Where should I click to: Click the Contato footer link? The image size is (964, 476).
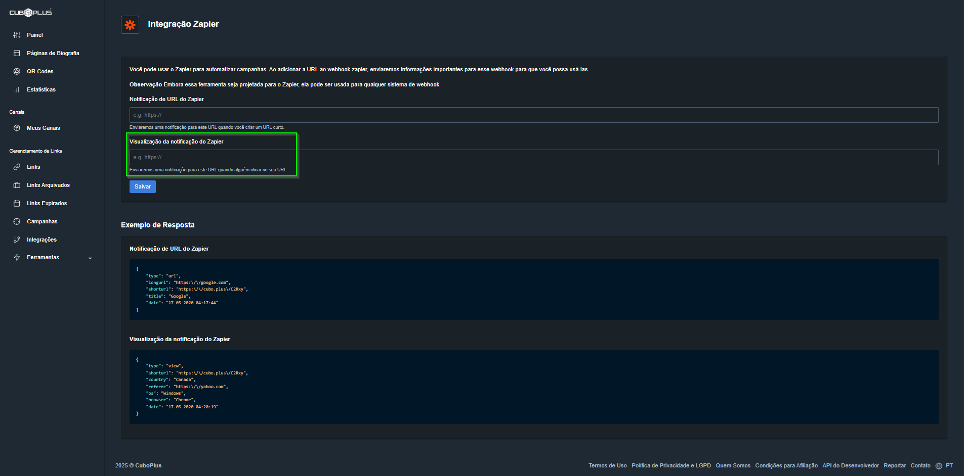[920, 466]
